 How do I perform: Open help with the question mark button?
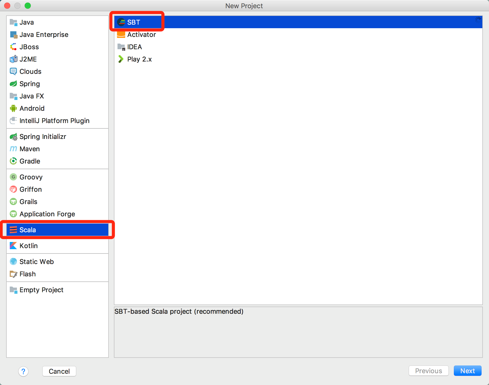[x=23, y=371]
